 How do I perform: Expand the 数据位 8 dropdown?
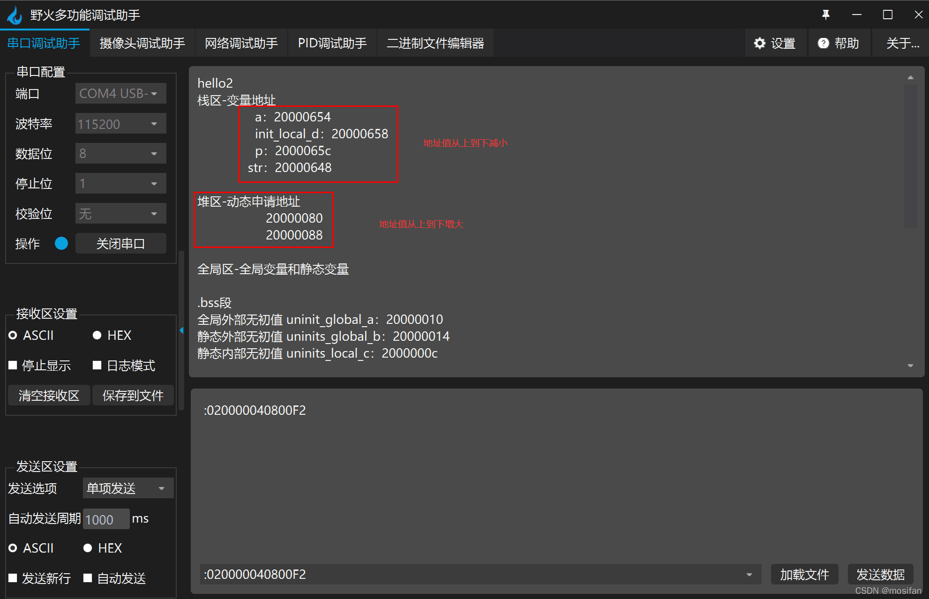(x=120, y=153)
